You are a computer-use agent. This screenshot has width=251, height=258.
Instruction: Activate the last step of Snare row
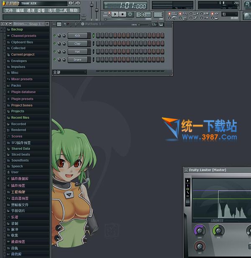coord(162,60)
